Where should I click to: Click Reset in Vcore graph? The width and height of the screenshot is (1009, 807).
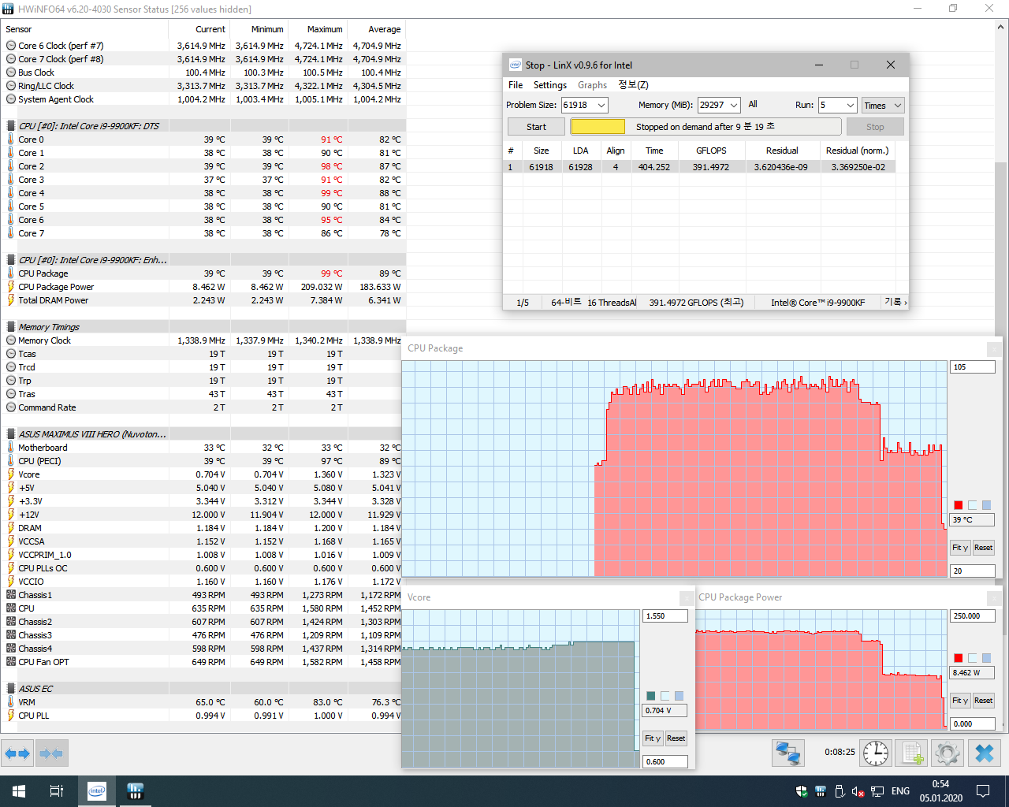676,738
